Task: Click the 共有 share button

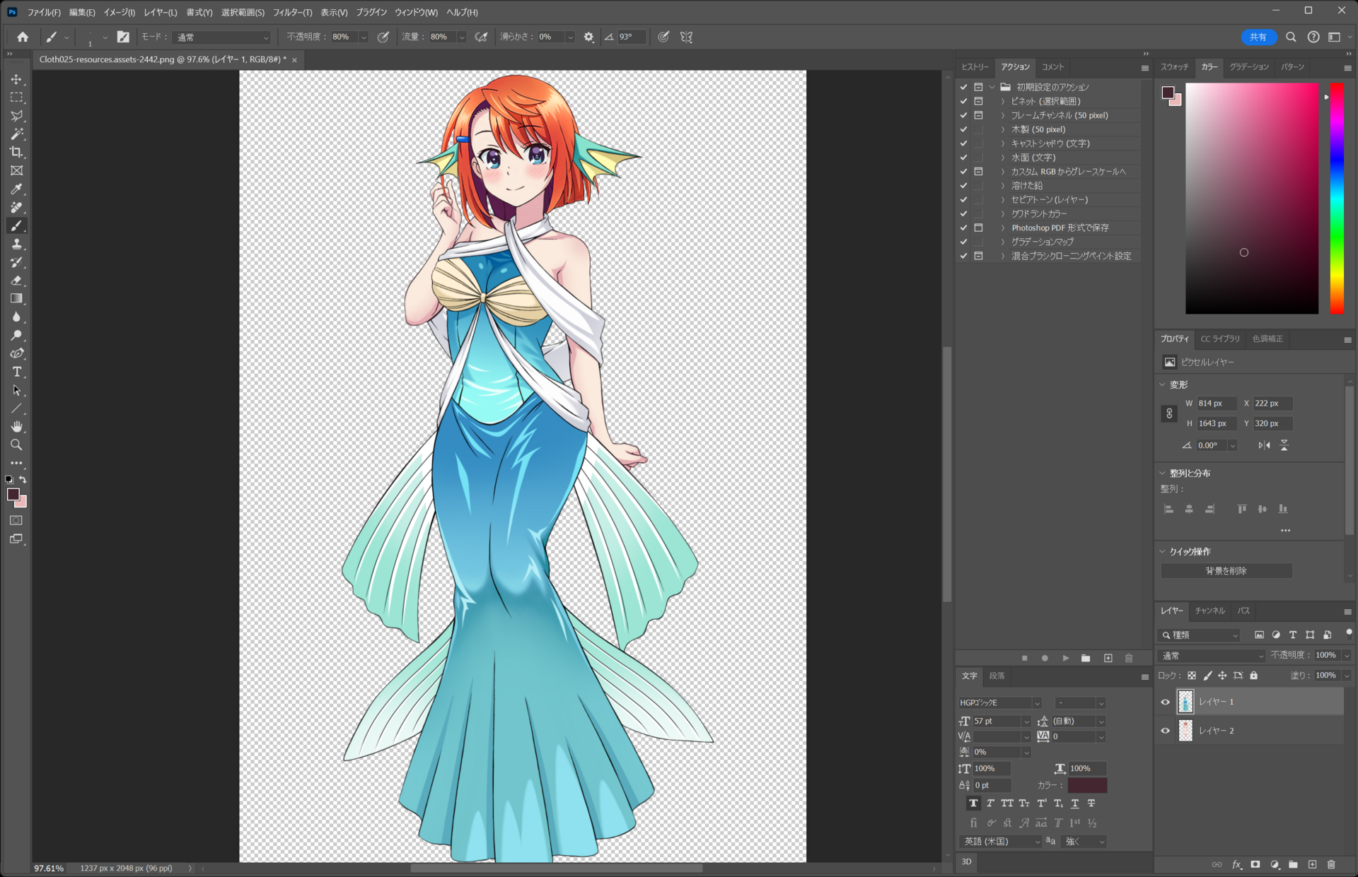Action: (x=1258, y=37)
